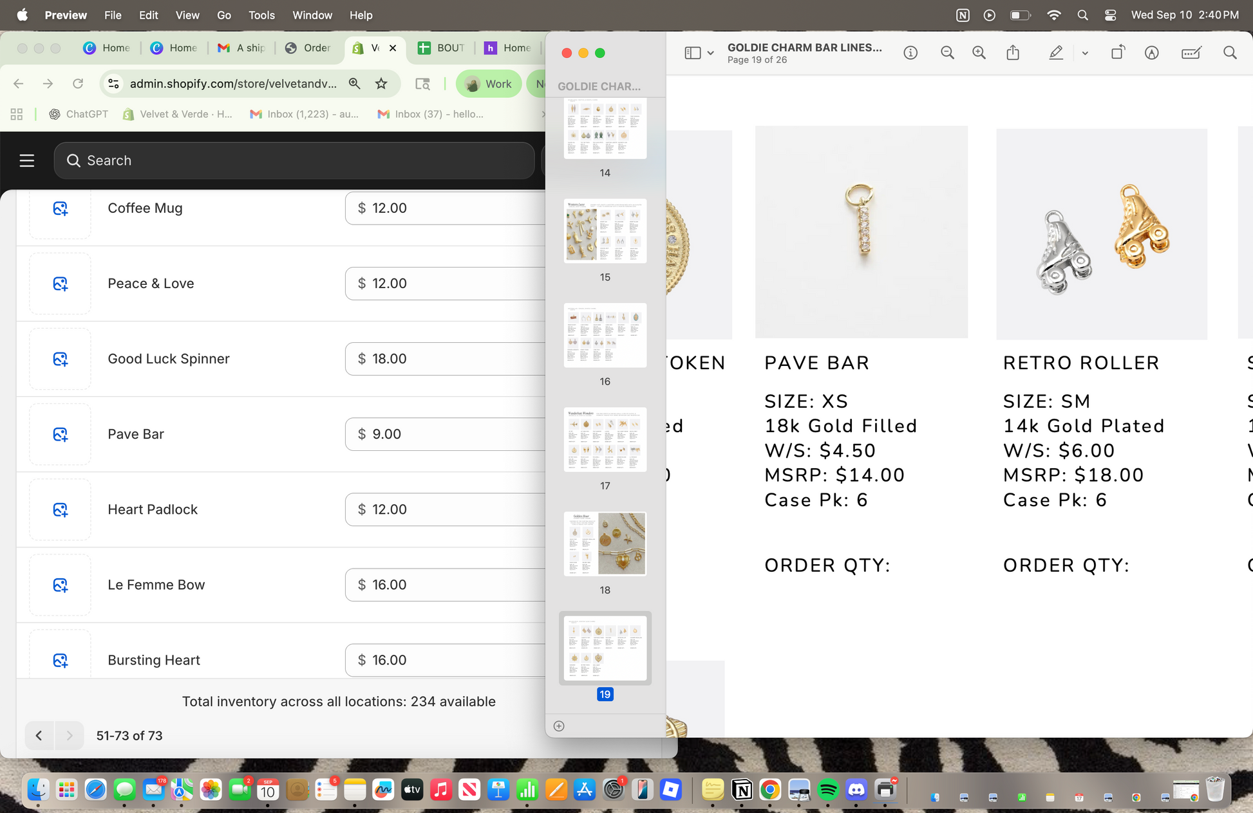This screenshot has width=1253, height=813.
Task: Edit the Peace & Love price field
Action: 446,284
